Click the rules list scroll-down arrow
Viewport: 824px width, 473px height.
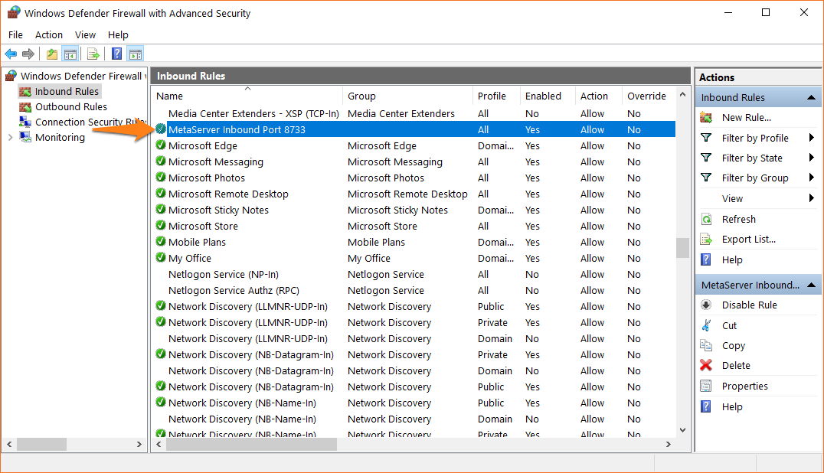point(682,430)
